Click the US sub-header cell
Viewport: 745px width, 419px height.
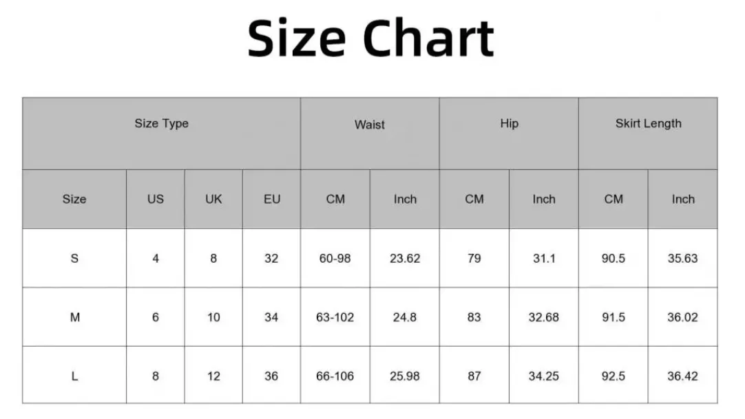coord(156,200)
